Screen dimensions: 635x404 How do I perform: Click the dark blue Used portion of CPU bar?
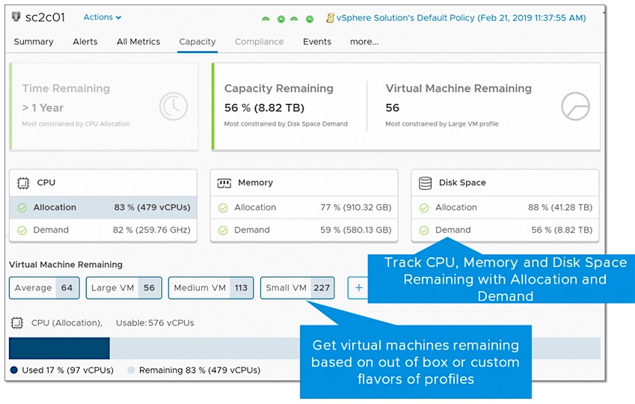[59, 349]
